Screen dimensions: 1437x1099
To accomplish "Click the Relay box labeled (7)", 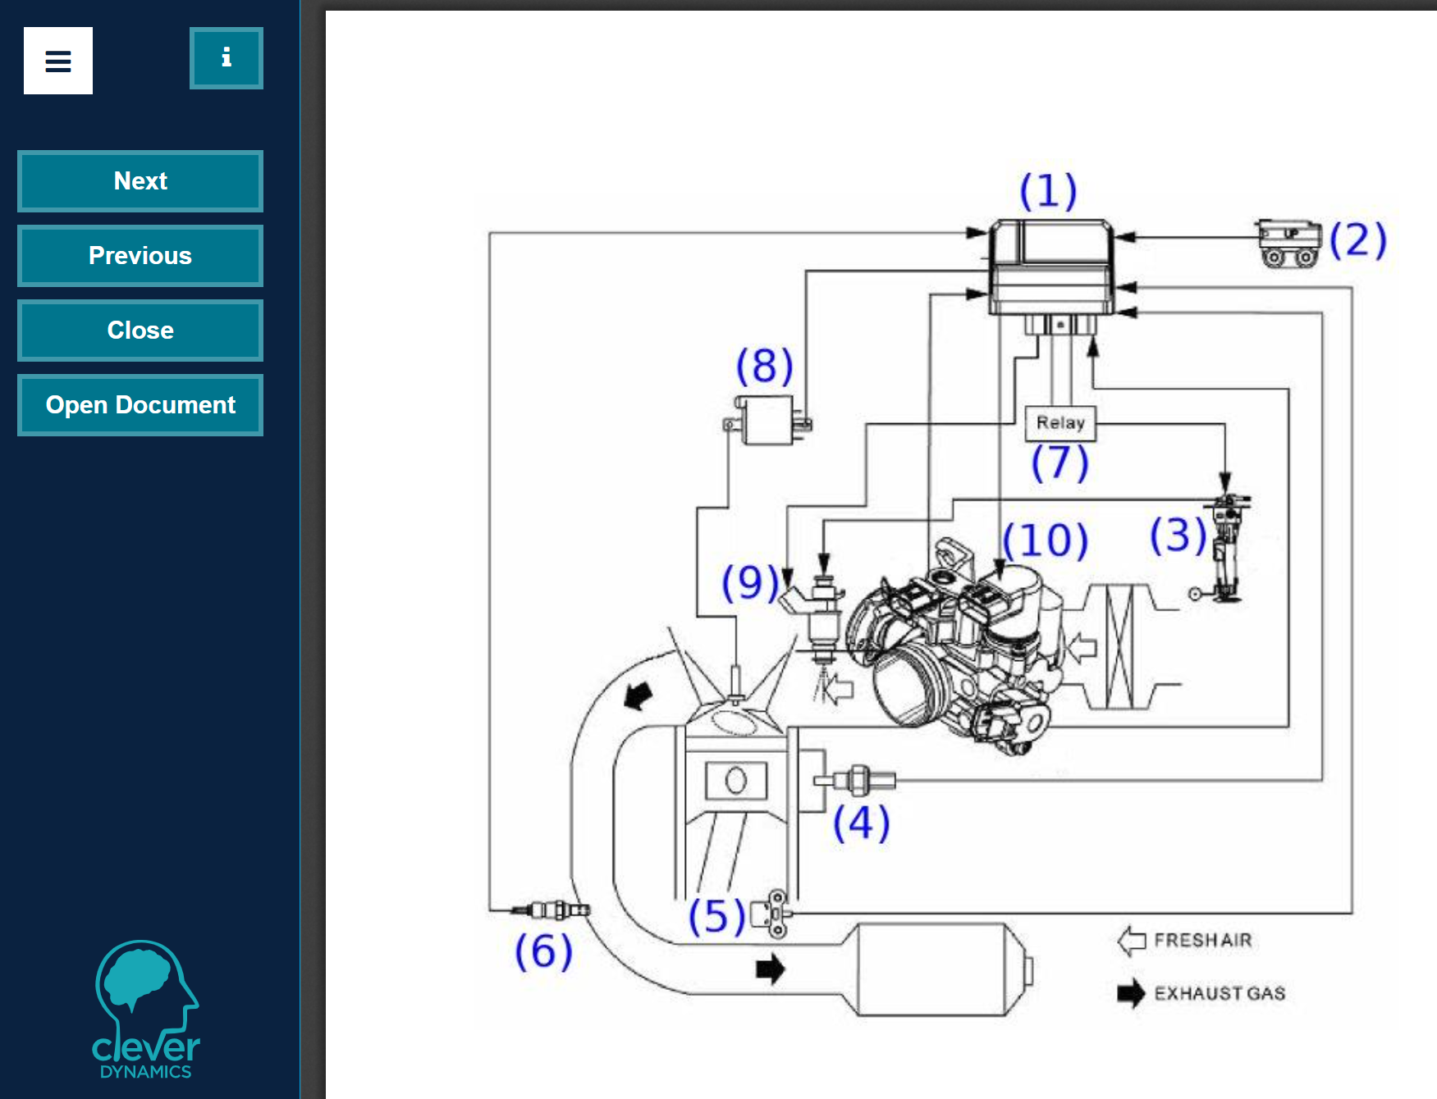I will pos(1059,423).
